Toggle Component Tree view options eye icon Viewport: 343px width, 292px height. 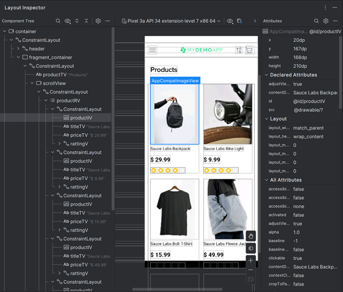[68, 21]
